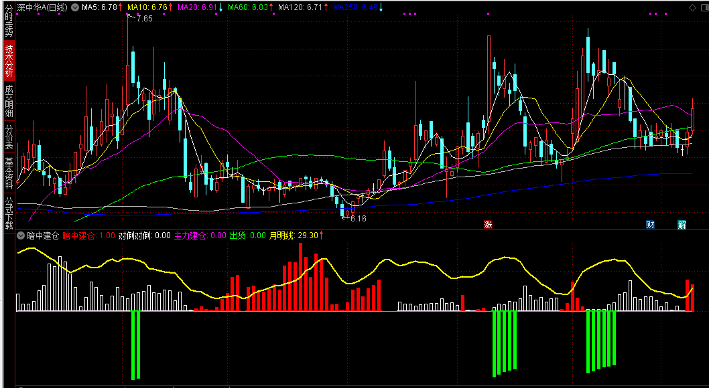Select the blue MA250: 6.49 label
709x388 pixels.
tap(355, 7)
